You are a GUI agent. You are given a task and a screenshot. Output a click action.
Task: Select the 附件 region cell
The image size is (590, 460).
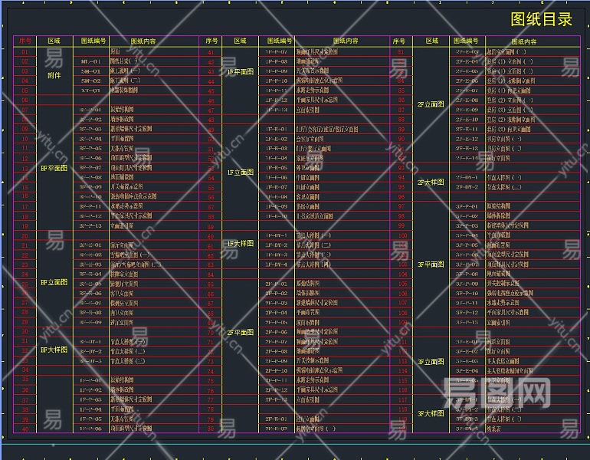click(54, 76)
